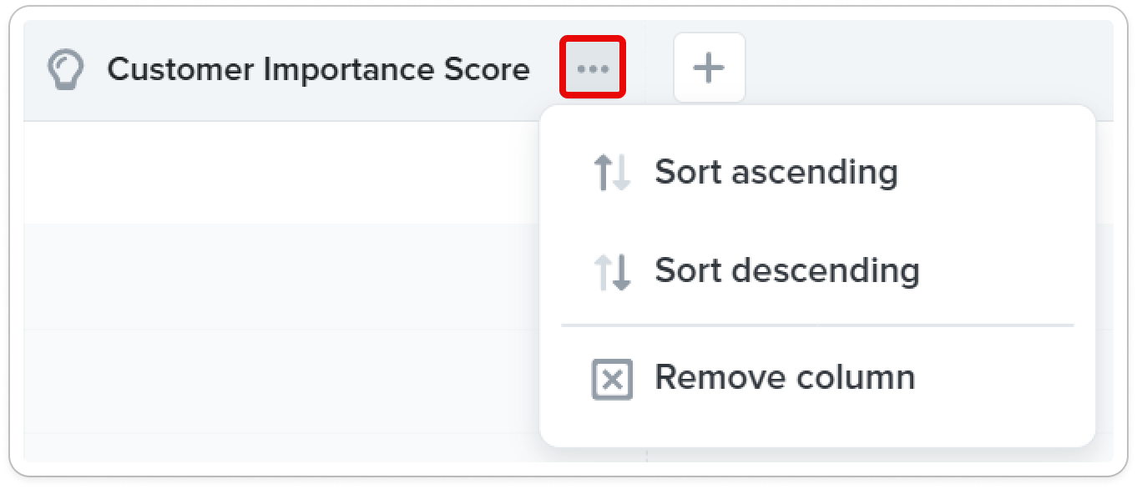The image size is (1137, 489).
Task: Click the divider line above Remove column
Action: pos(817,325)
